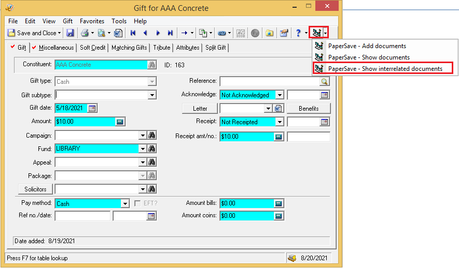The image size is (459, 268).
Task: Expand the Pay method dropdown
Action: 124,204
